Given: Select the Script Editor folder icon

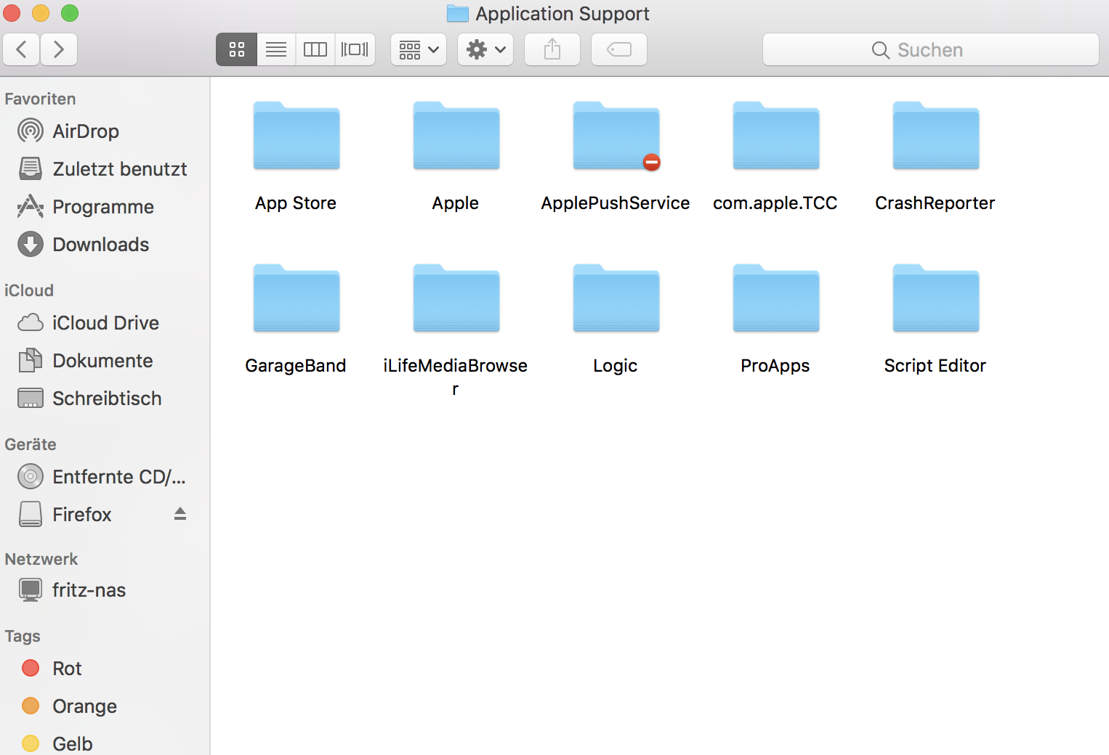Looking at the screenshot, I should (936, 298).
